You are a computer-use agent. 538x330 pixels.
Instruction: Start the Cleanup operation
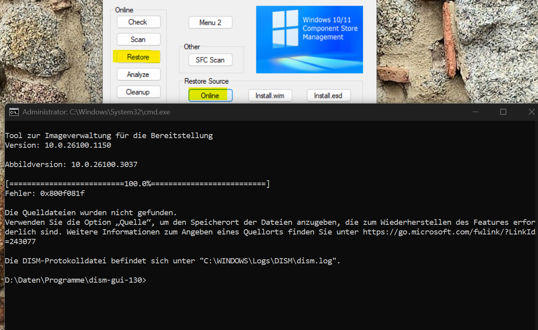click(x=138, y=92)
